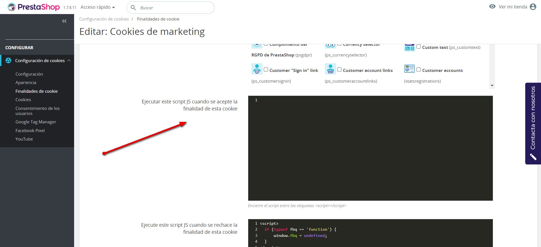Click the Customer account links module icon

[x=330, y=69]
